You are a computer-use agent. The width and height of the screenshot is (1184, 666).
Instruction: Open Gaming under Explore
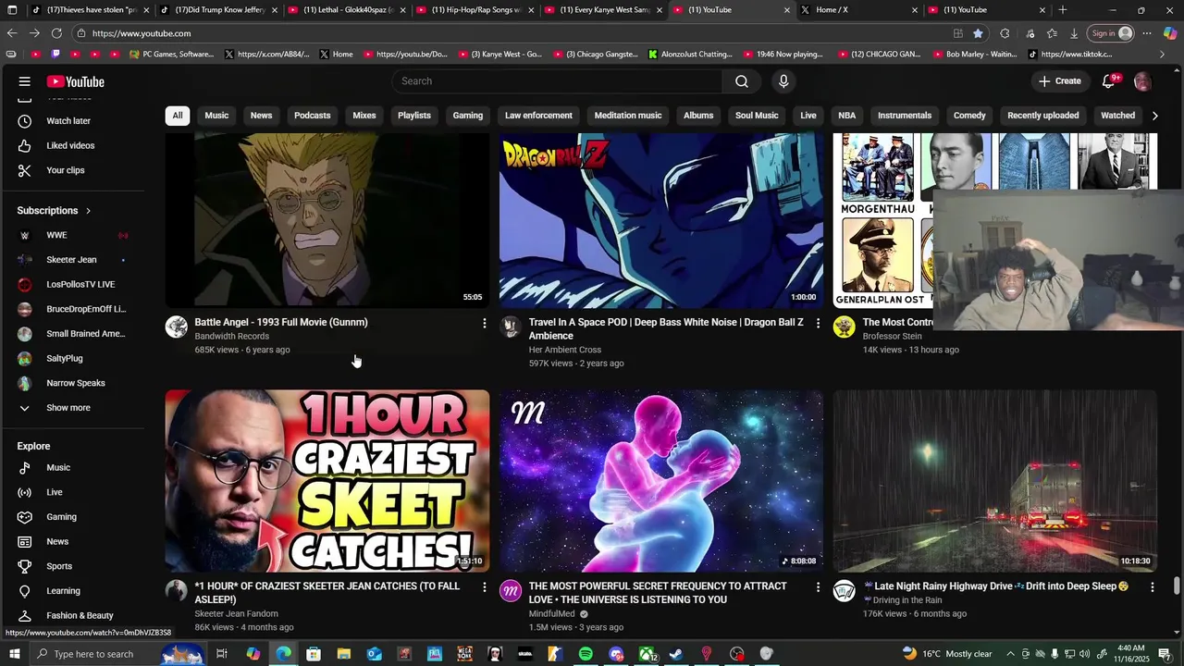tap(61, 517)
